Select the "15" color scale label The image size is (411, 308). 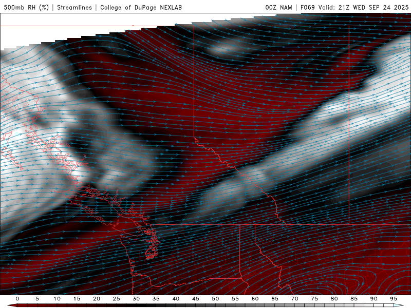click(x=77, y=299)
